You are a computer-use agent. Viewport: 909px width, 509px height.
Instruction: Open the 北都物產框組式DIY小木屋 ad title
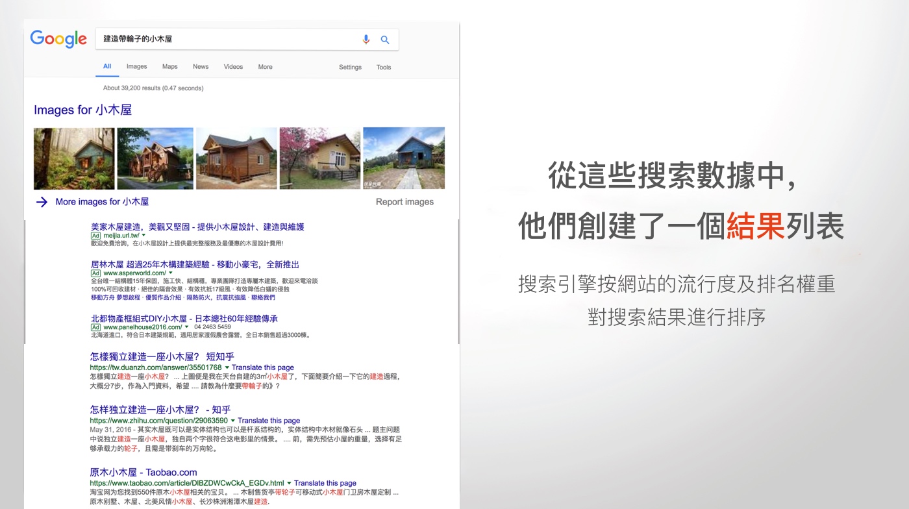coord(184,319)
